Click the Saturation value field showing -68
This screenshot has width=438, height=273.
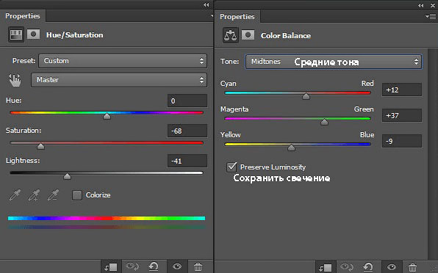tap(187, 131)
